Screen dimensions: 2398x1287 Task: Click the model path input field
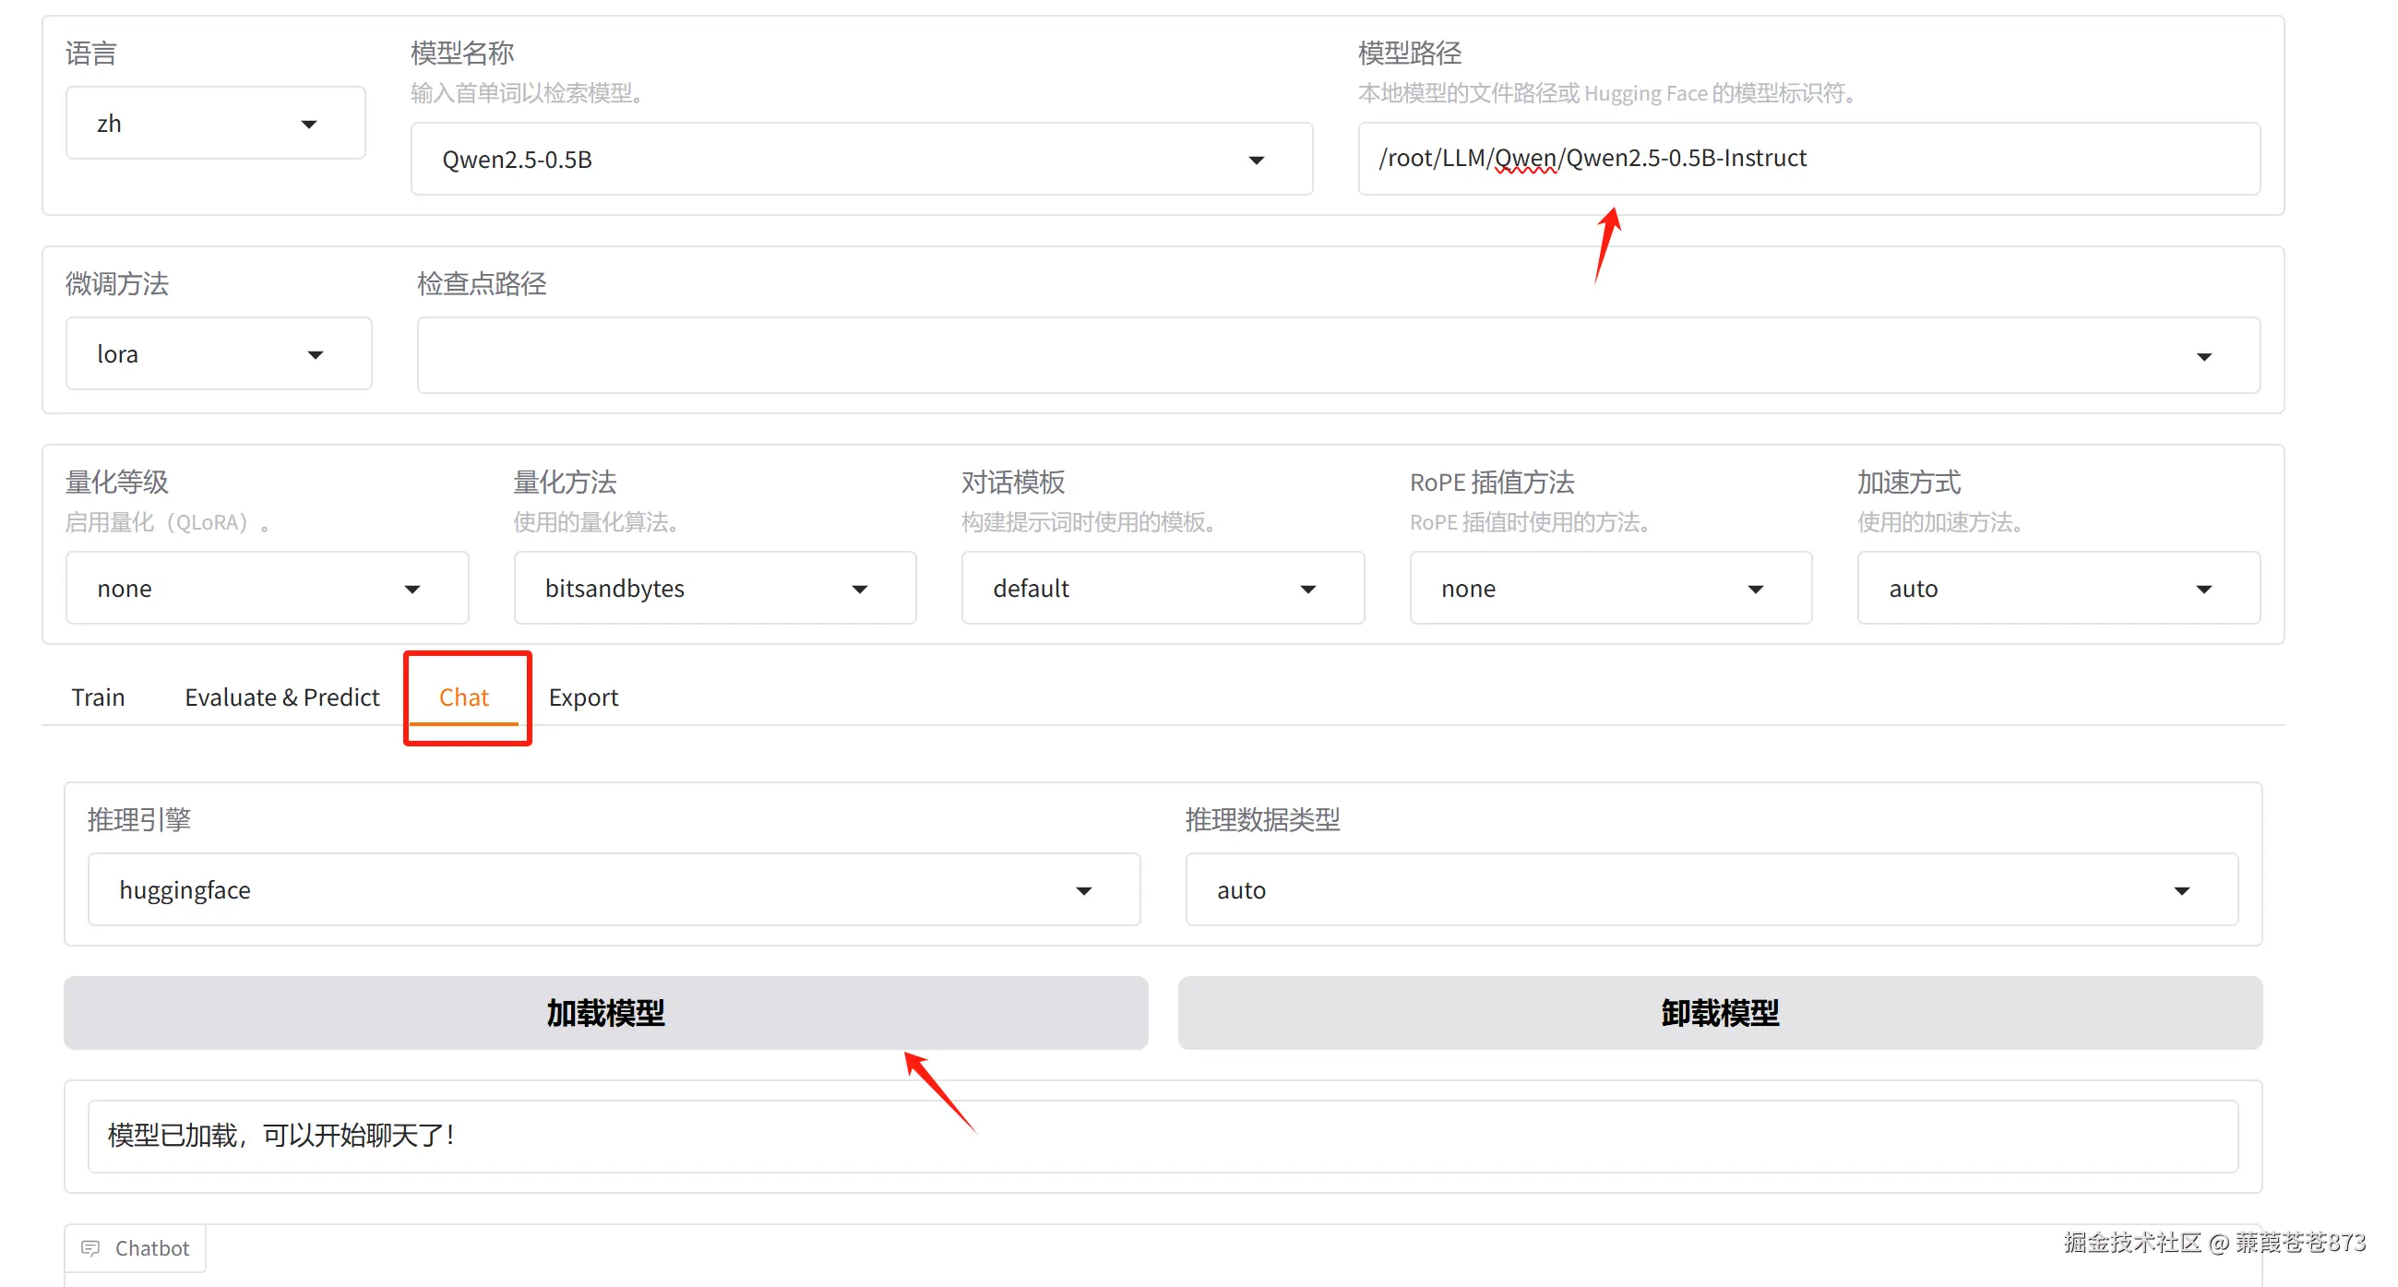(1807, 158)
